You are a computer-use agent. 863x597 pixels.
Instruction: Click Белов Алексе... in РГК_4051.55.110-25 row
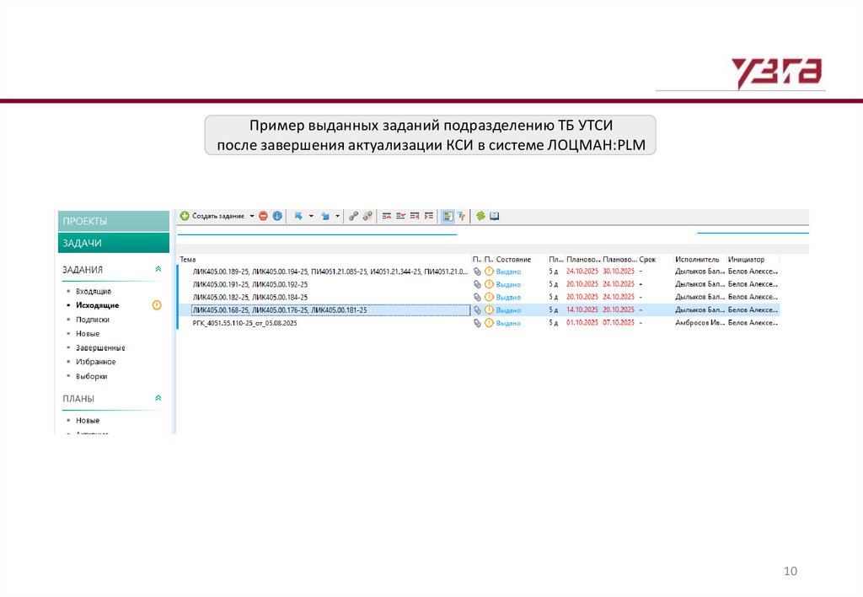point(753,323)
